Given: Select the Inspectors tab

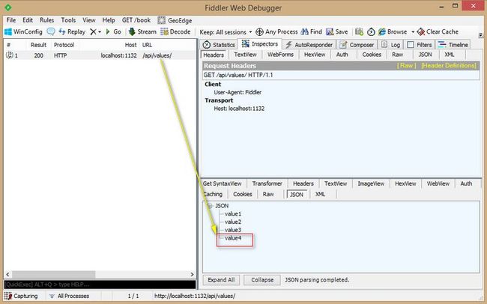Looking at the screenshot, I should click(260, 44).
